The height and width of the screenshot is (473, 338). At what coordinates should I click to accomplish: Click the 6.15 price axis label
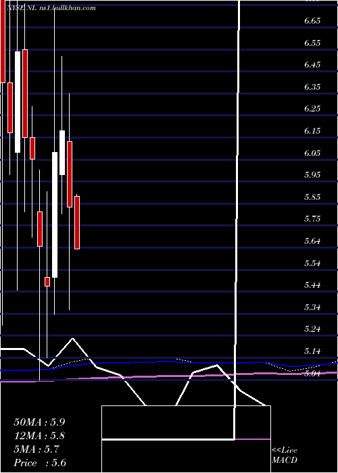[x=312, y=131]
